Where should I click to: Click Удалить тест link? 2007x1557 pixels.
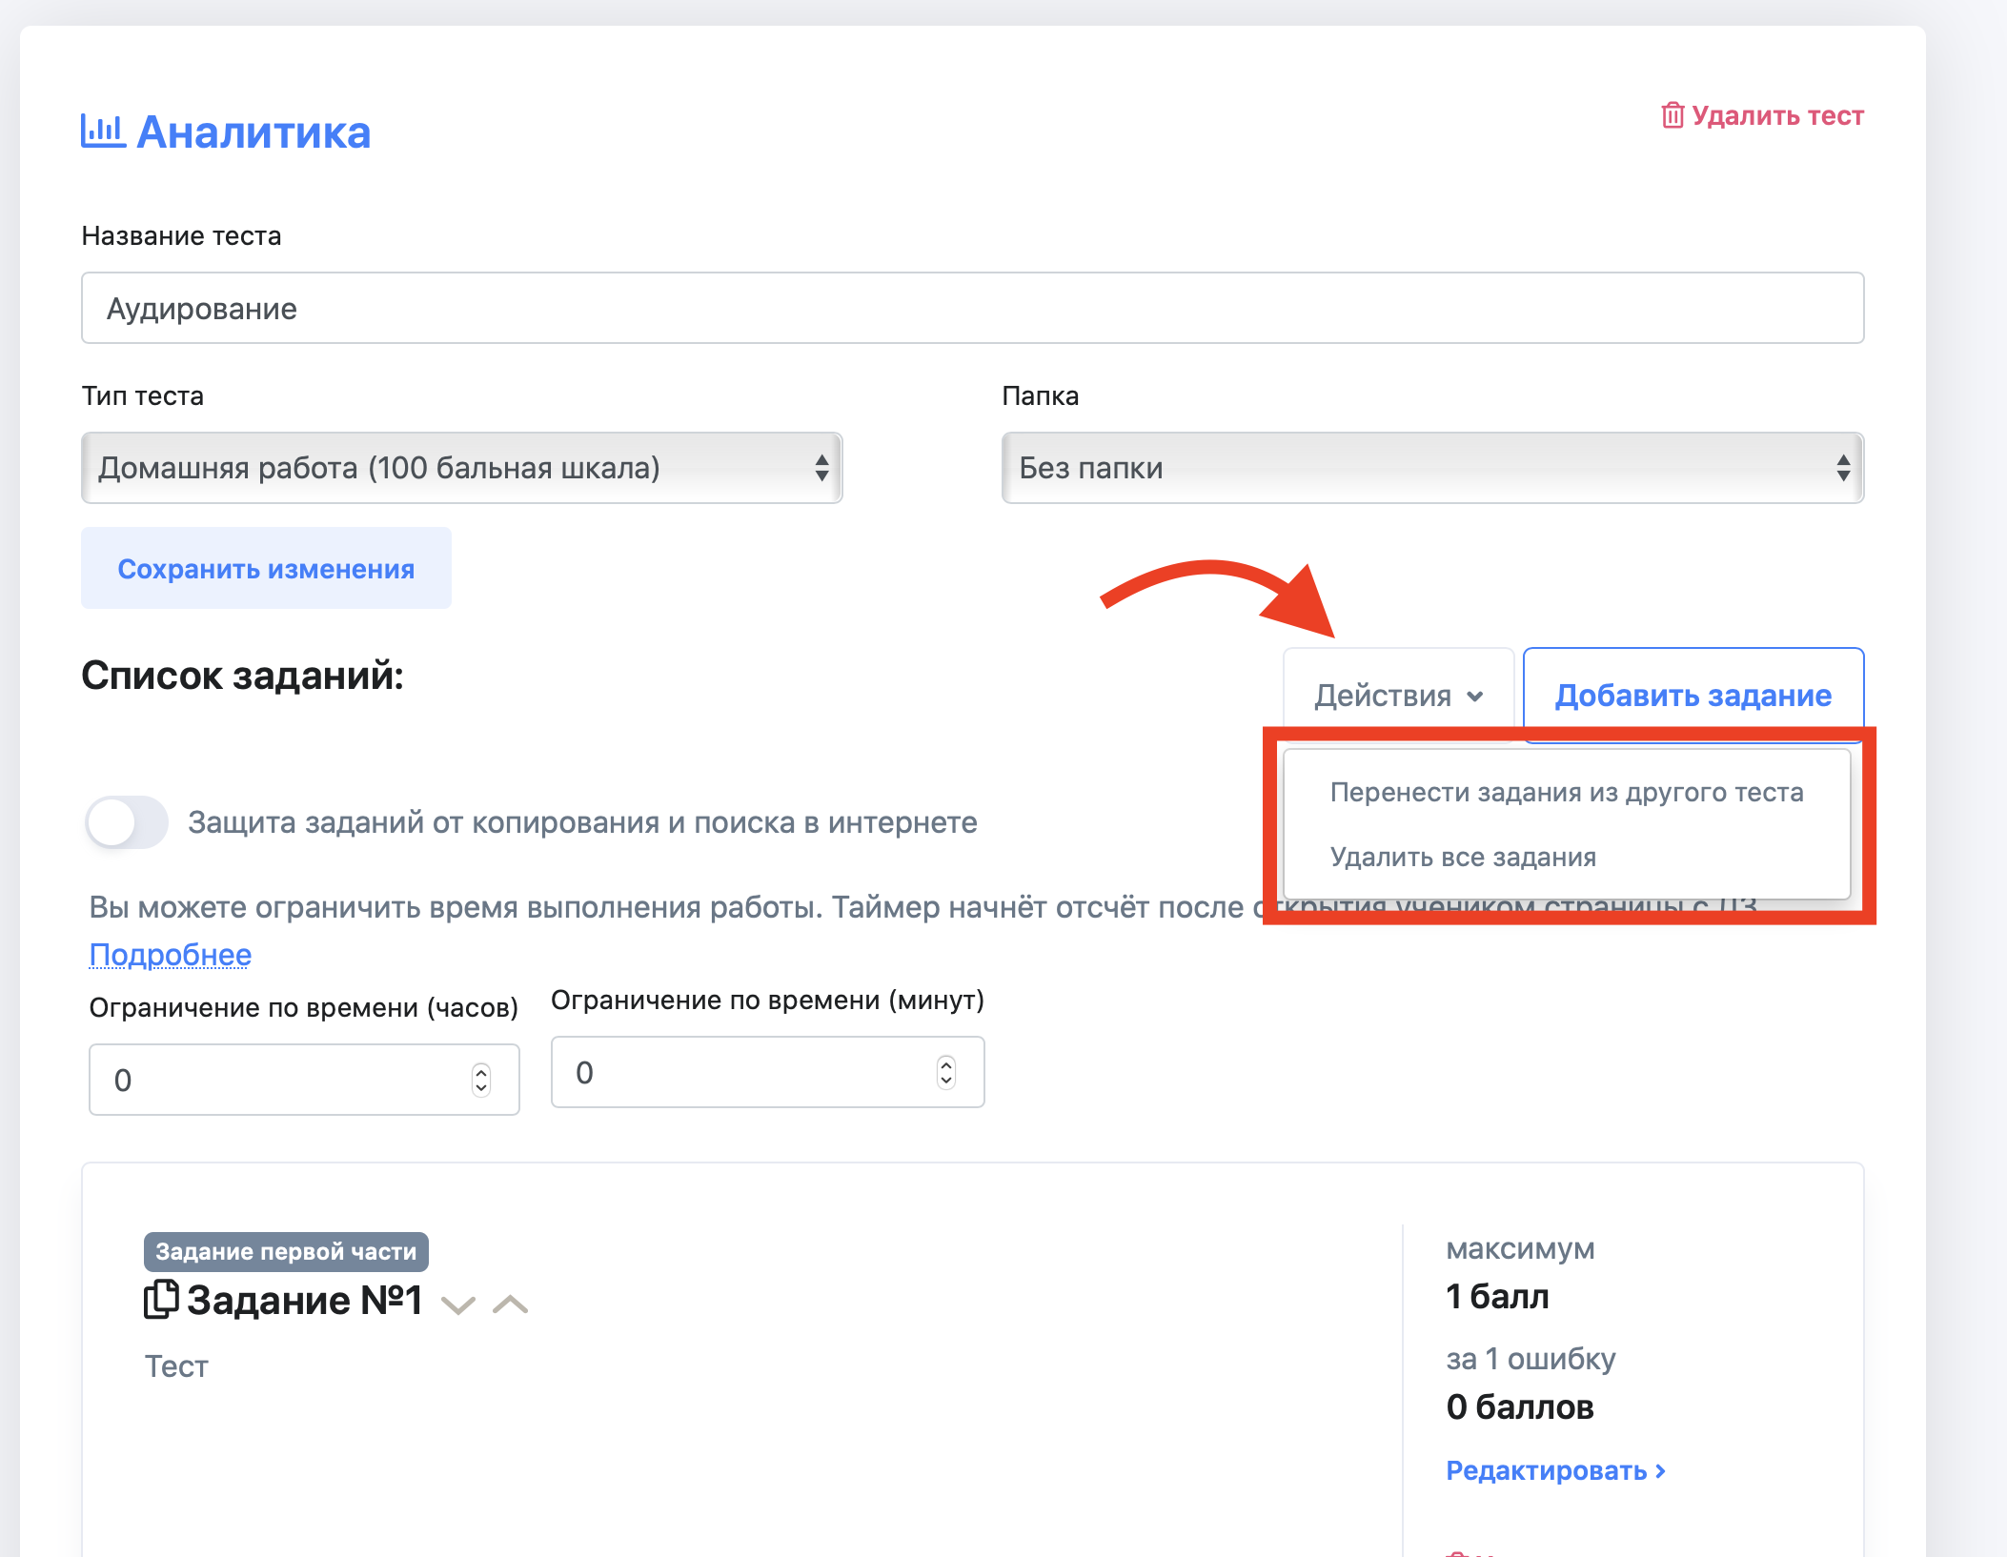point(1777,115)
